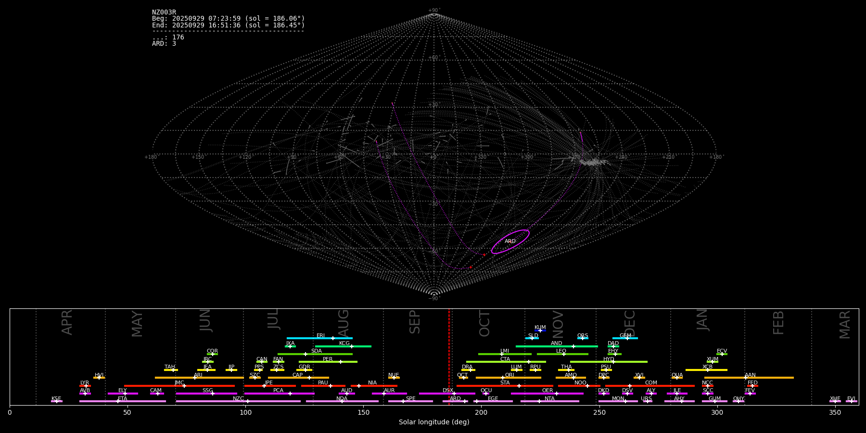Click the ECV shower label

[x=722, y=351]
